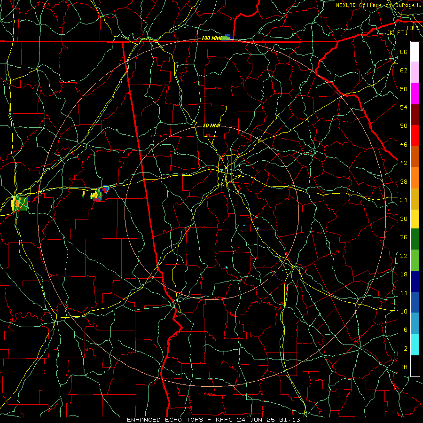423x423 pixels.
Task: Click the TOPS legend title
Action: pos(413,28)
